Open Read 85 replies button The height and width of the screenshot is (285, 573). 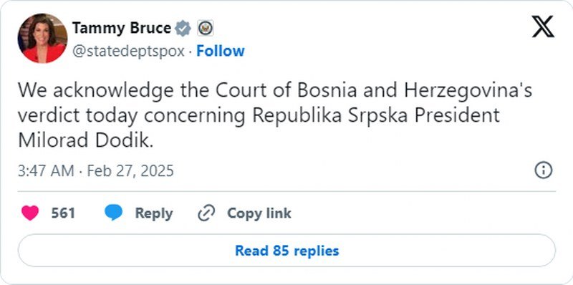(287, 251)
